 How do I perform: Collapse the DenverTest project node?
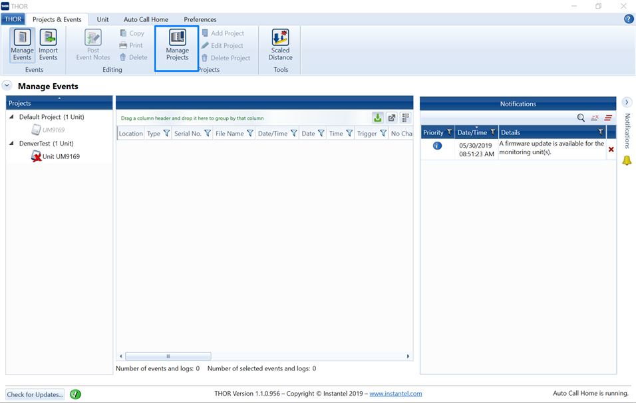coord(12,144)
